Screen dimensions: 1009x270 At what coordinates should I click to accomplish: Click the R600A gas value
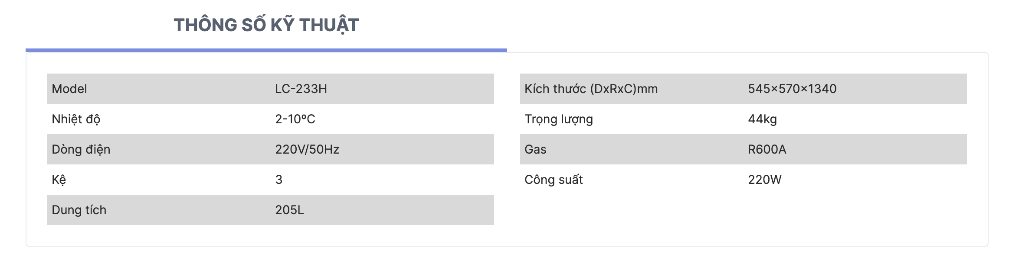(767, 149)
